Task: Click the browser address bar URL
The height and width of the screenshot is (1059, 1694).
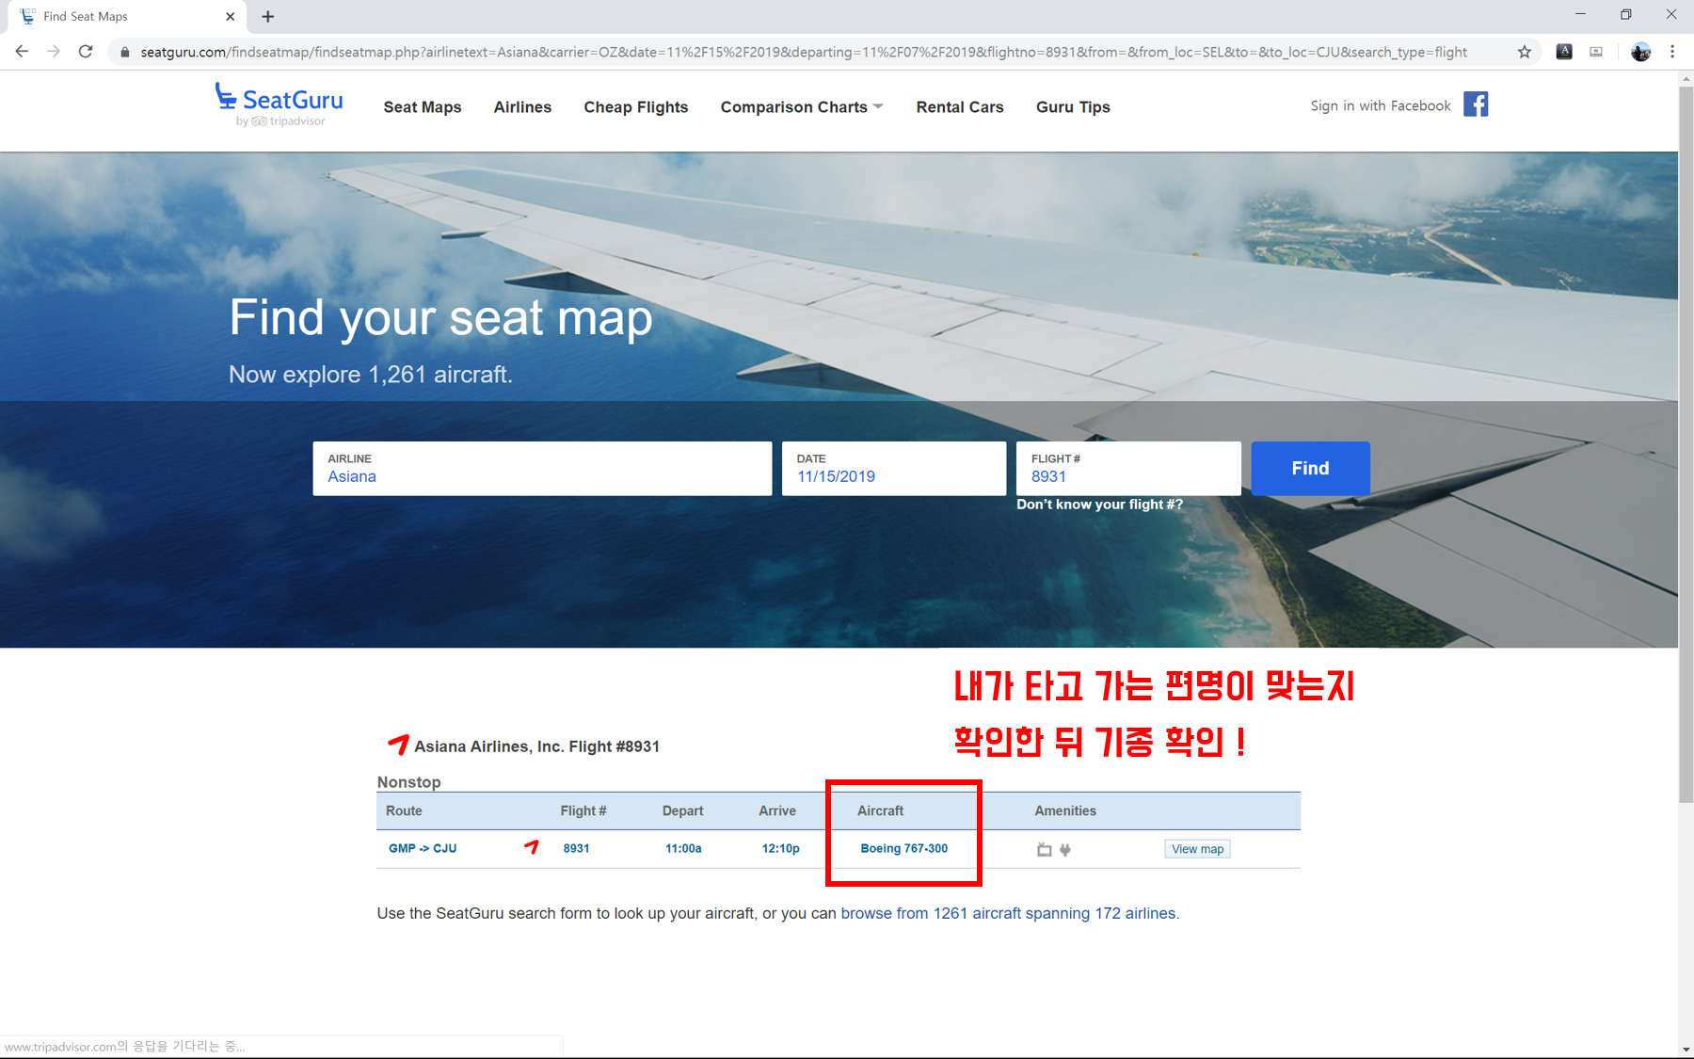Action: pos(804,52)
